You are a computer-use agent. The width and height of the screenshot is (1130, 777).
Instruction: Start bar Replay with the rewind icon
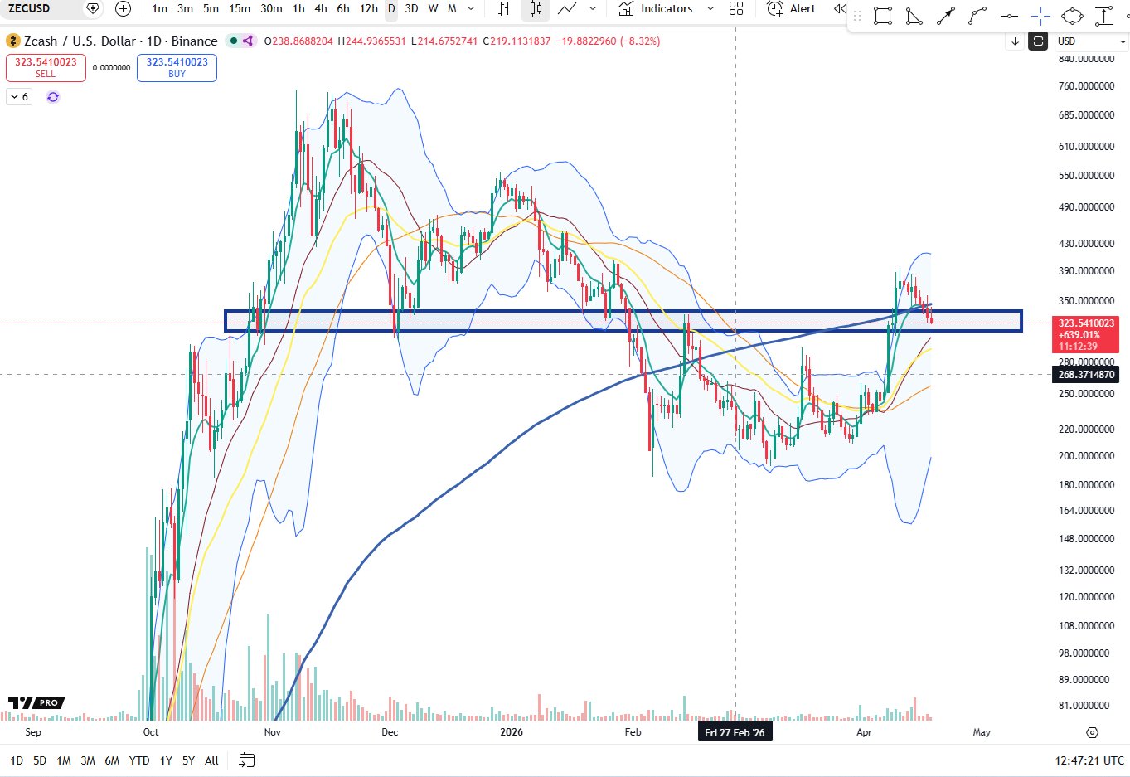tap(840, 8)
